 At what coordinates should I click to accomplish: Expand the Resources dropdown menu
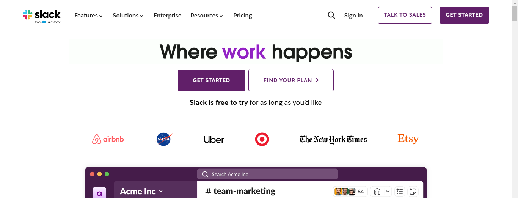(x=207, y=16)
